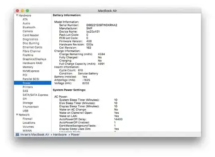Image resolution: width=215 pixels, height=157 pixels.
Task: Click the green zoom window button
Action: pos(27,11)
